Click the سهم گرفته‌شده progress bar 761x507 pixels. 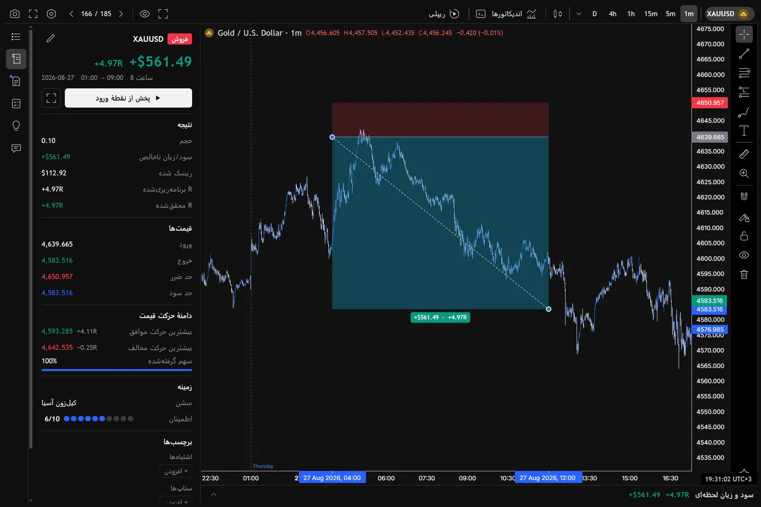click(x=117, y=370)
